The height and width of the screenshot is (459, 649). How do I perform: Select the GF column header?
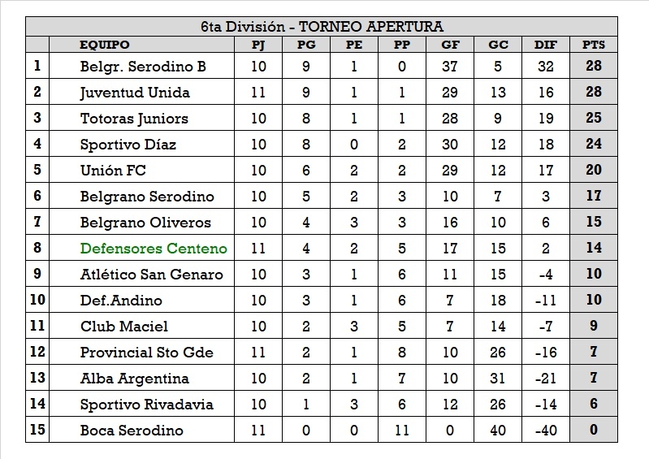point(449,45)
